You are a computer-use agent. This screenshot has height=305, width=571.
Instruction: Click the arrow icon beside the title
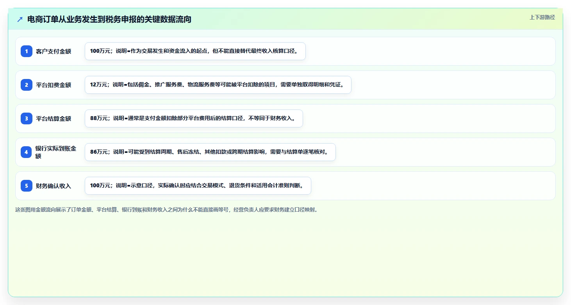tap(20, 19)
